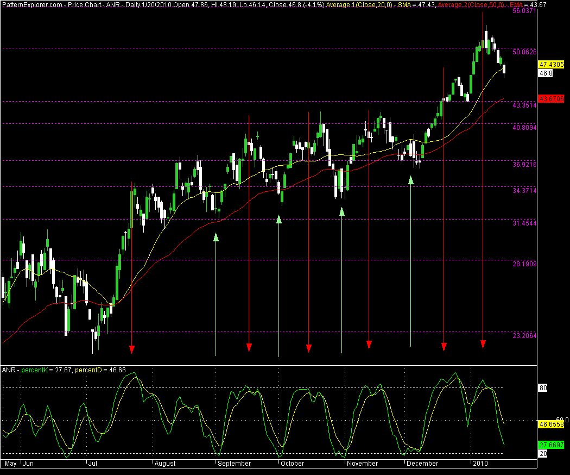Click the 23.2064 price level label
Screen dimensions: 570x475
tap(524, 336)
